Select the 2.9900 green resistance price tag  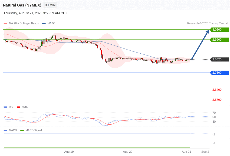pyautogui.click(x=219, y=40)
